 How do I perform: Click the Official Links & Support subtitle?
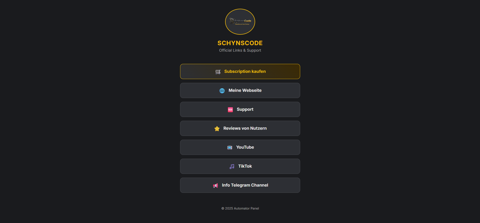240,50
